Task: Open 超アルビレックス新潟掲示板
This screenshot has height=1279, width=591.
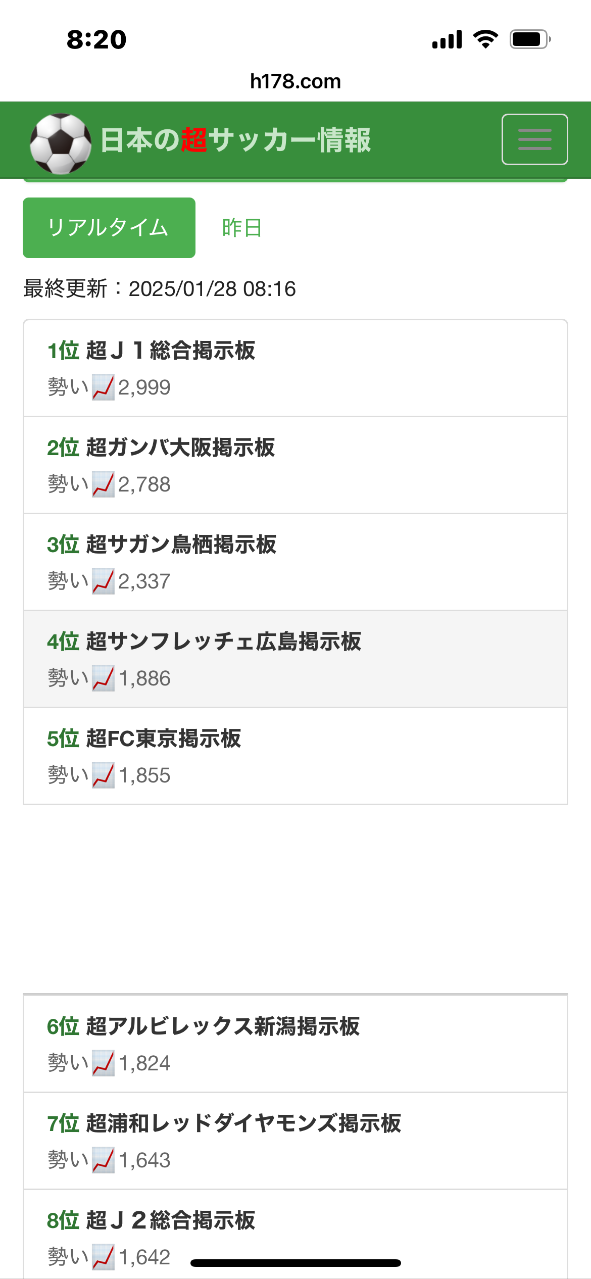Action: pyautogui.click(x=223, y=1026)
